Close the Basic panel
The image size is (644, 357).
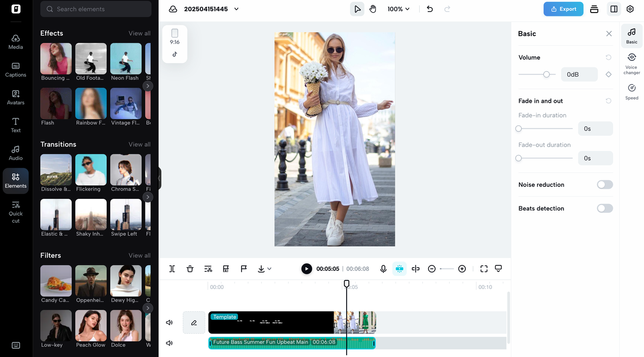tap(609, 34)
